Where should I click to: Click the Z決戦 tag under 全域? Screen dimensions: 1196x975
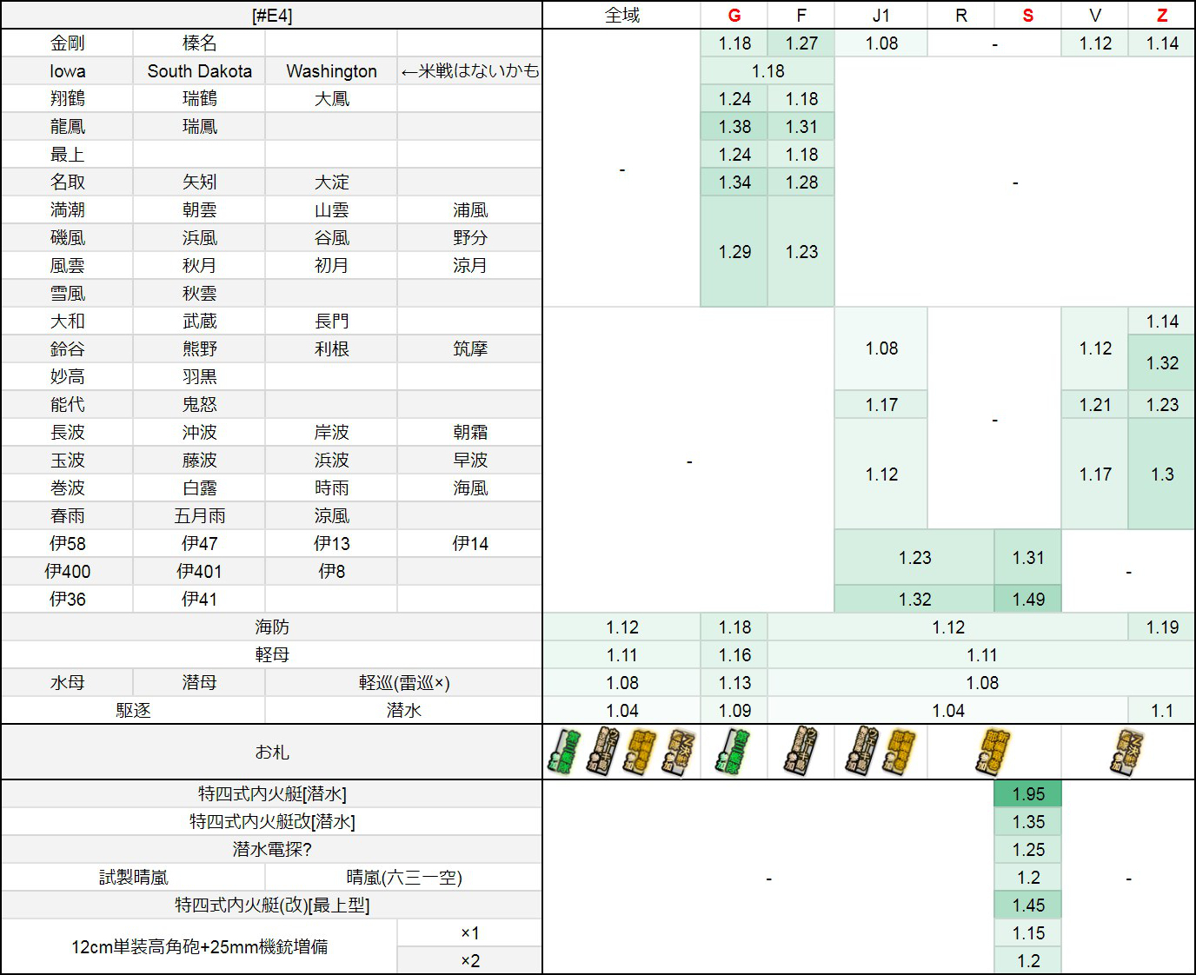click(679, 752)
